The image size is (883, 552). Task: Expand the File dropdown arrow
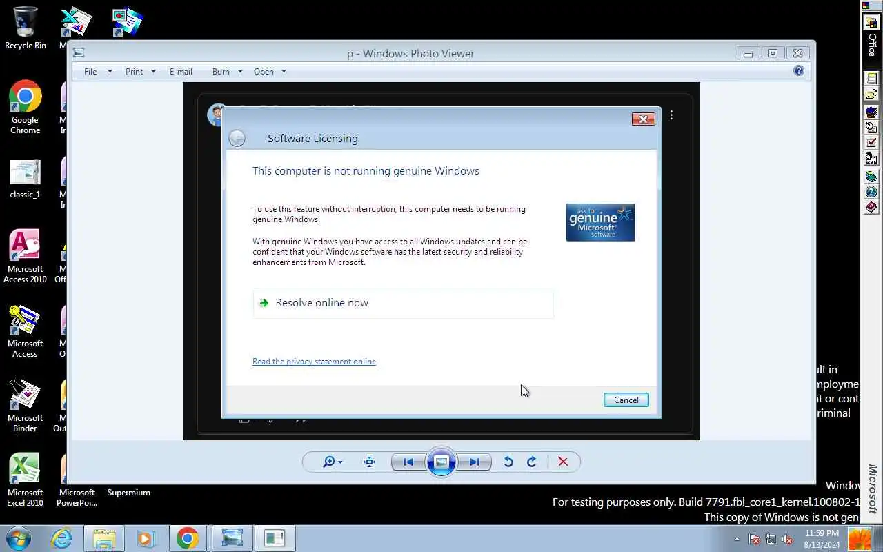[x=110, y=71]
